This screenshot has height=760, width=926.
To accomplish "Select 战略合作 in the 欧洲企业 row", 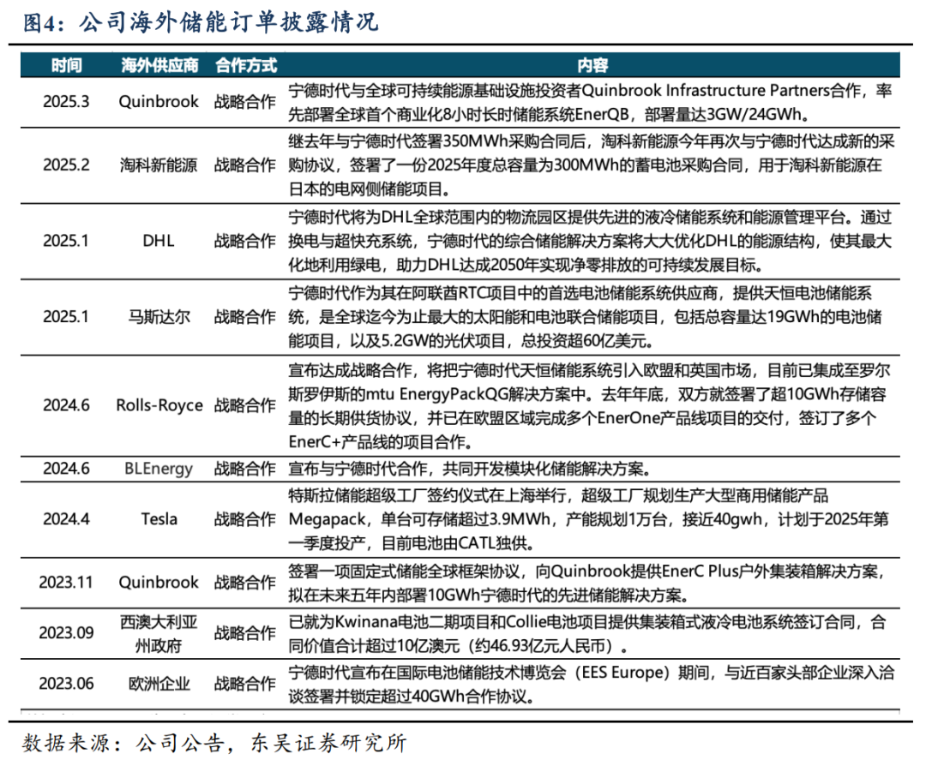I will coord(245,684).
